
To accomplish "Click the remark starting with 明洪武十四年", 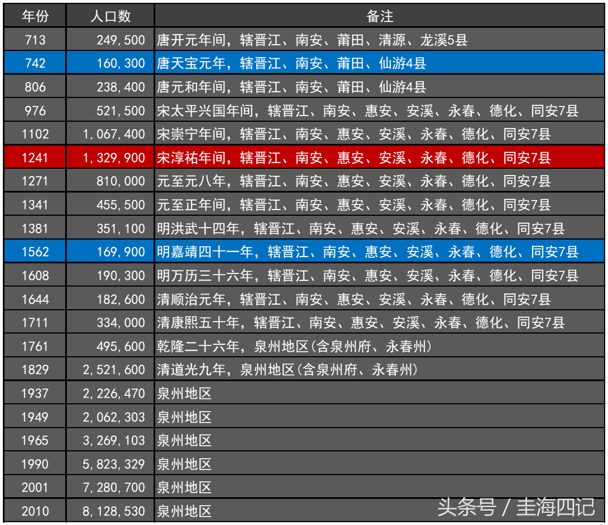I will click(360, 228).
